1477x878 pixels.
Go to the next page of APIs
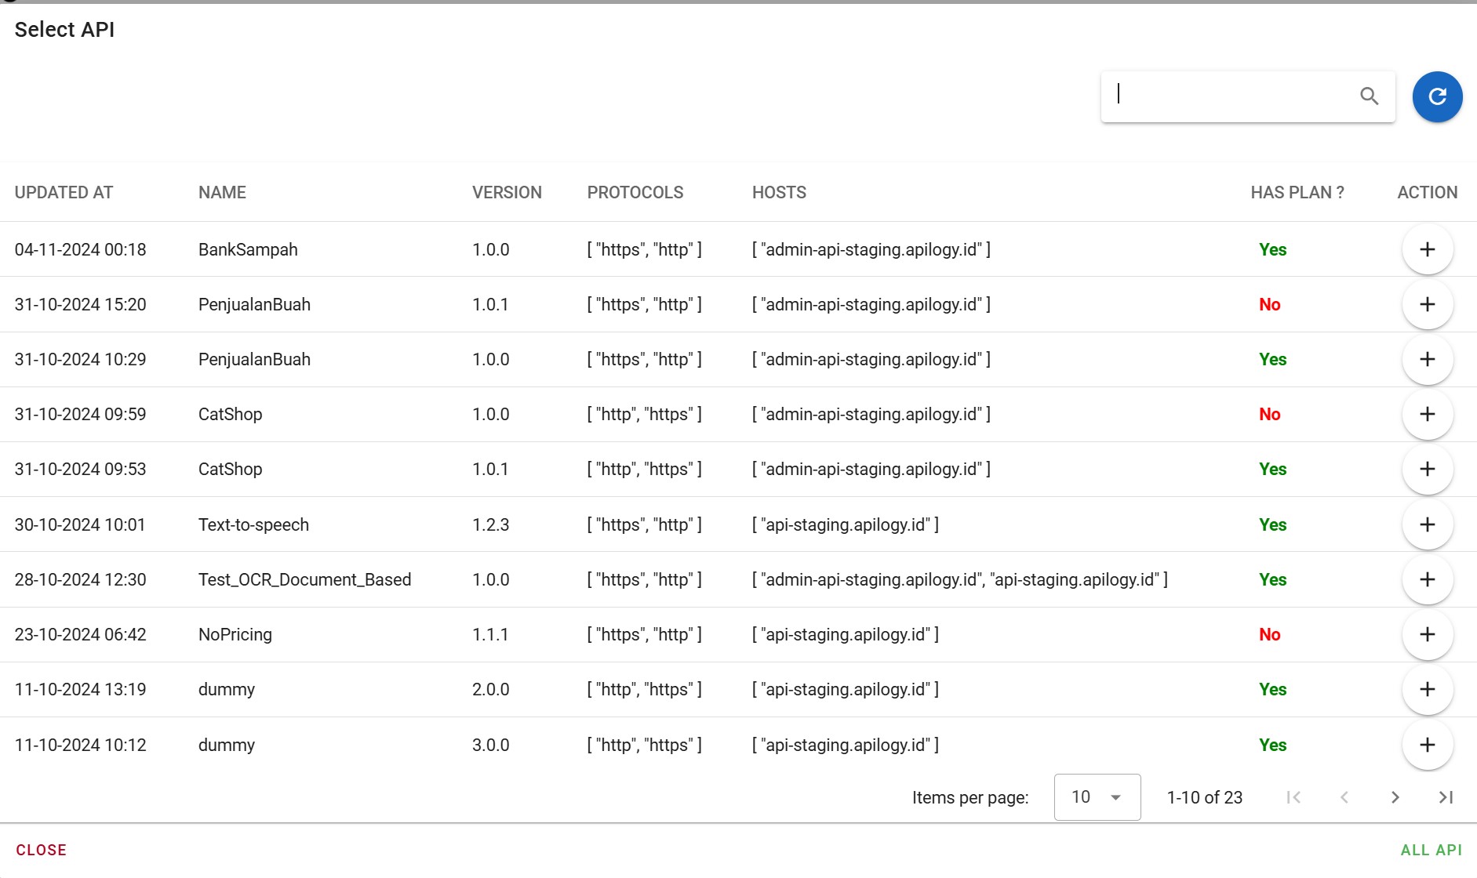point(1395,797)
